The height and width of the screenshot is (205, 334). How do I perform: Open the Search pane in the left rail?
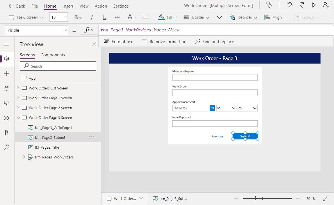click(x=7, y=147)
